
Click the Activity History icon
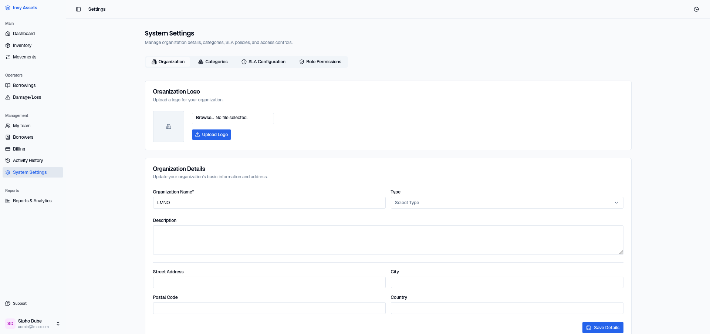coord(8,161)
